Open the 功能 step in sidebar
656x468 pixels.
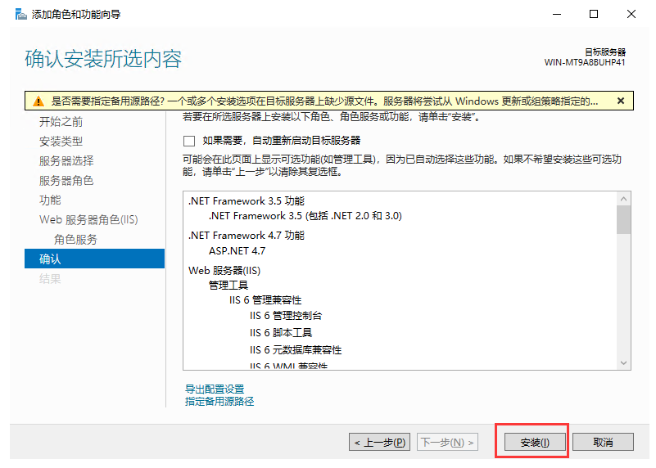[x=50, y=200]
